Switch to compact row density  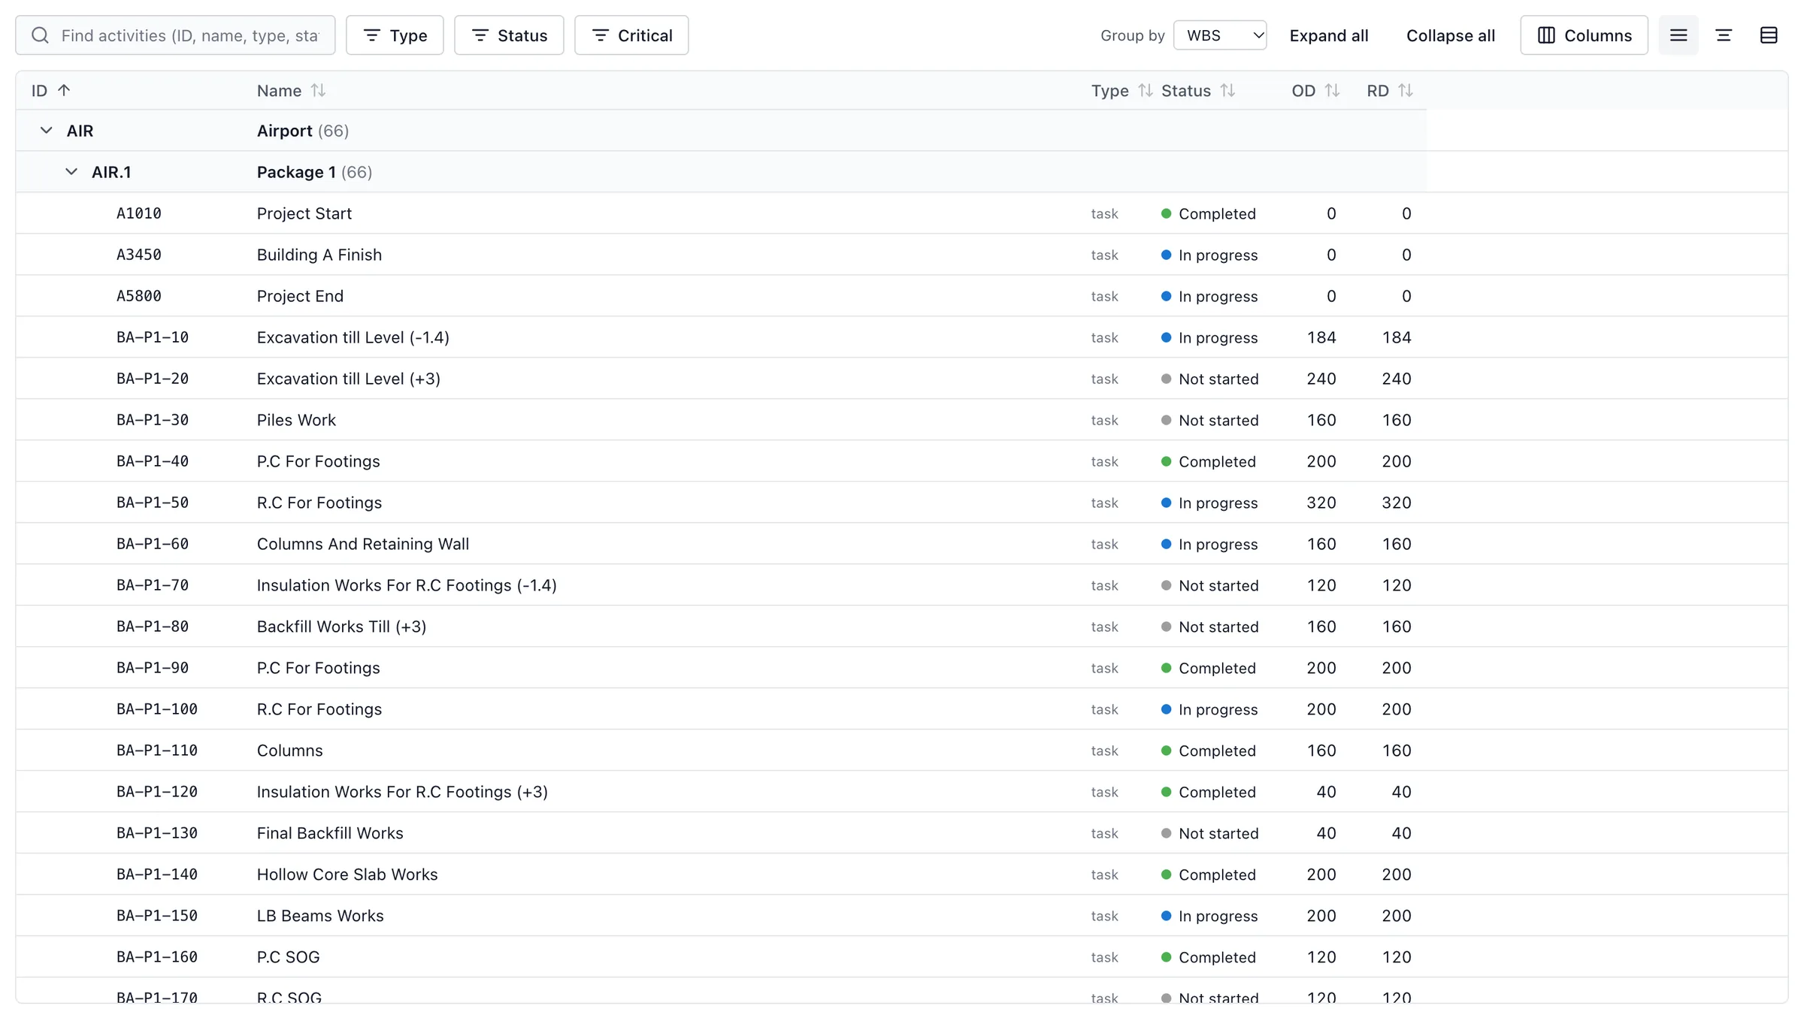coord(1678,35)
